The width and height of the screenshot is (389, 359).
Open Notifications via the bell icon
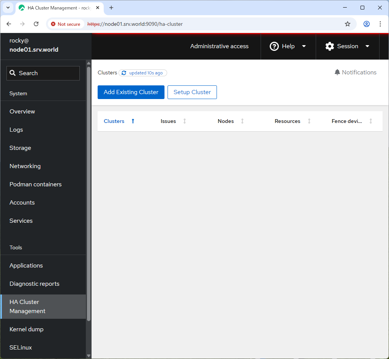(337, 72)
